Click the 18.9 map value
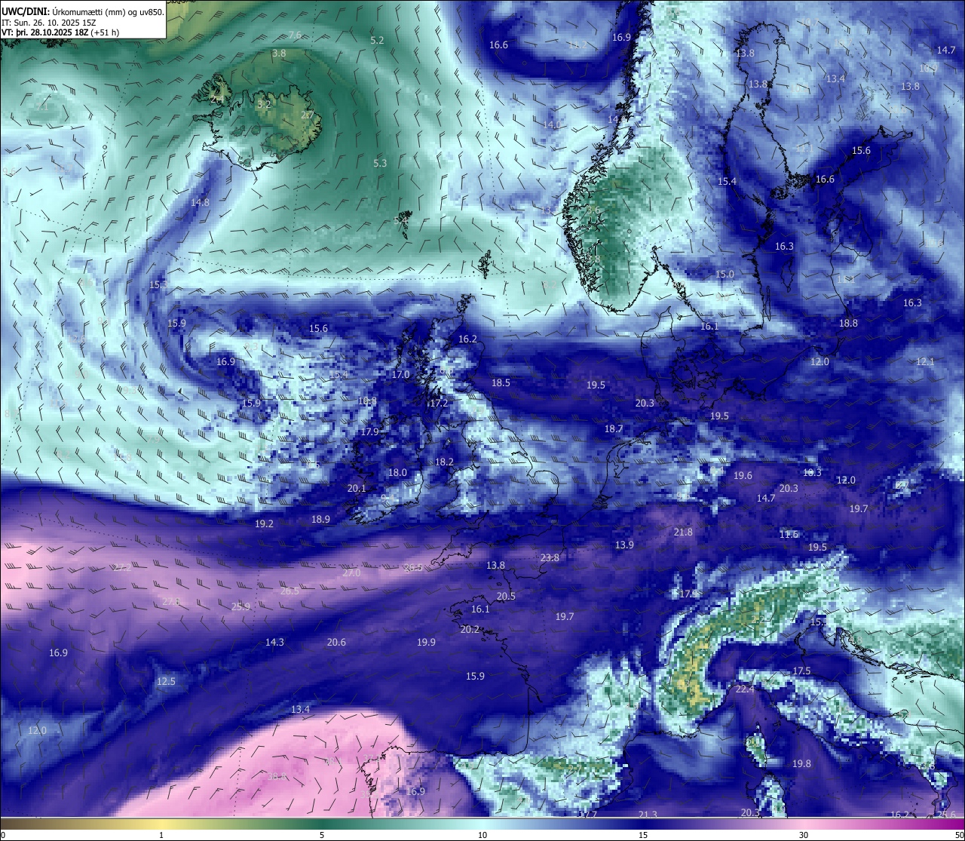Viewport: 965px width, 841px height. [x=320, y=520]
